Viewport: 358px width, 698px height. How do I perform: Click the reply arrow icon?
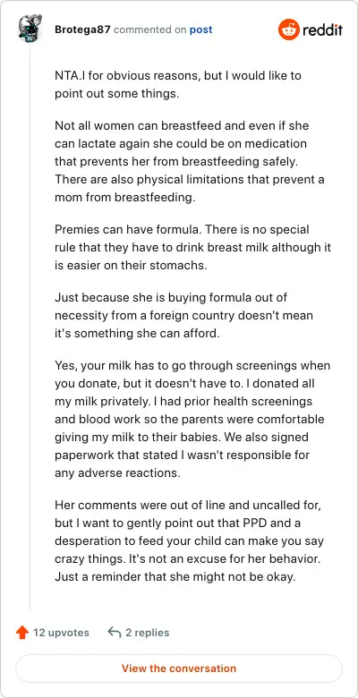[115, 633]
